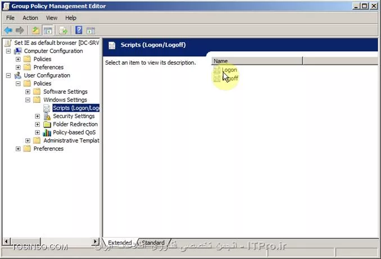The width and height of the screenshot is (381, 259).
Task: Click the Back arrow toolbar icon
Action: (x=8, y=30)
